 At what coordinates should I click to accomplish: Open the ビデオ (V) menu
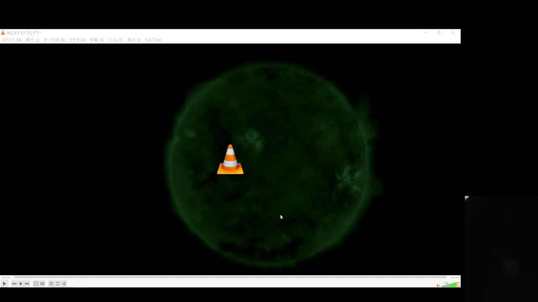(x=77, y=40)
